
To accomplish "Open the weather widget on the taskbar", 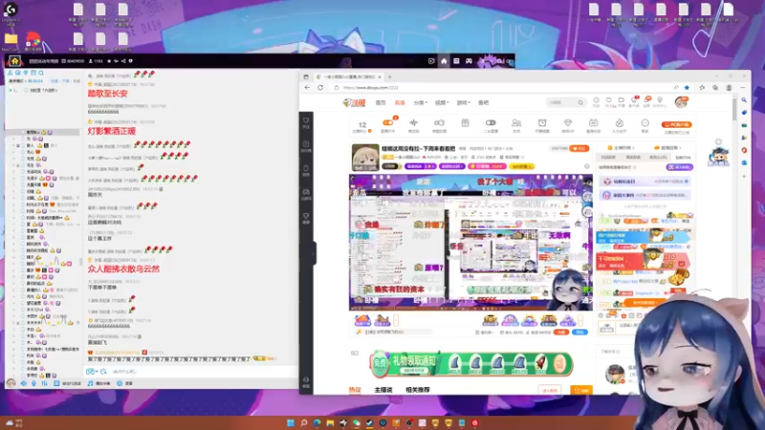I will [13, 422].
